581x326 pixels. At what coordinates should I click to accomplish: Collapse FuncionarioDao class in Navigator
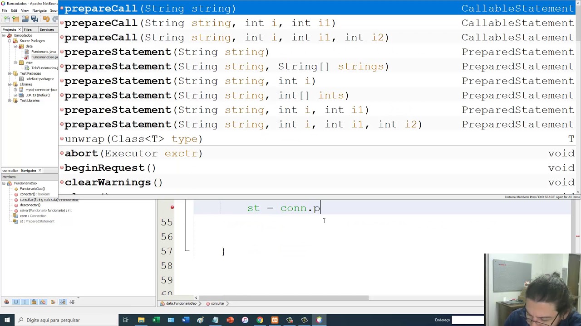pos(4,183)
